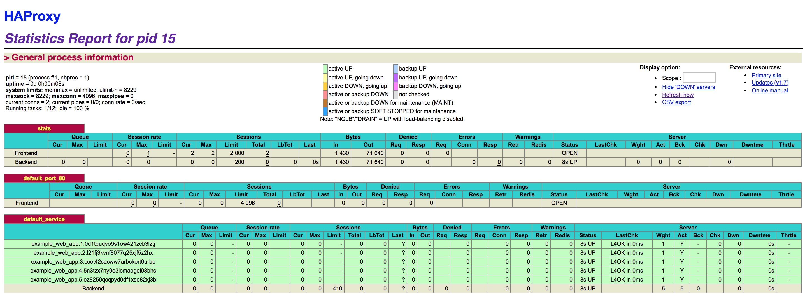This screenshot has width=805, height=300.
Task: Open the Online manual link
Action: tap(770, 90)
